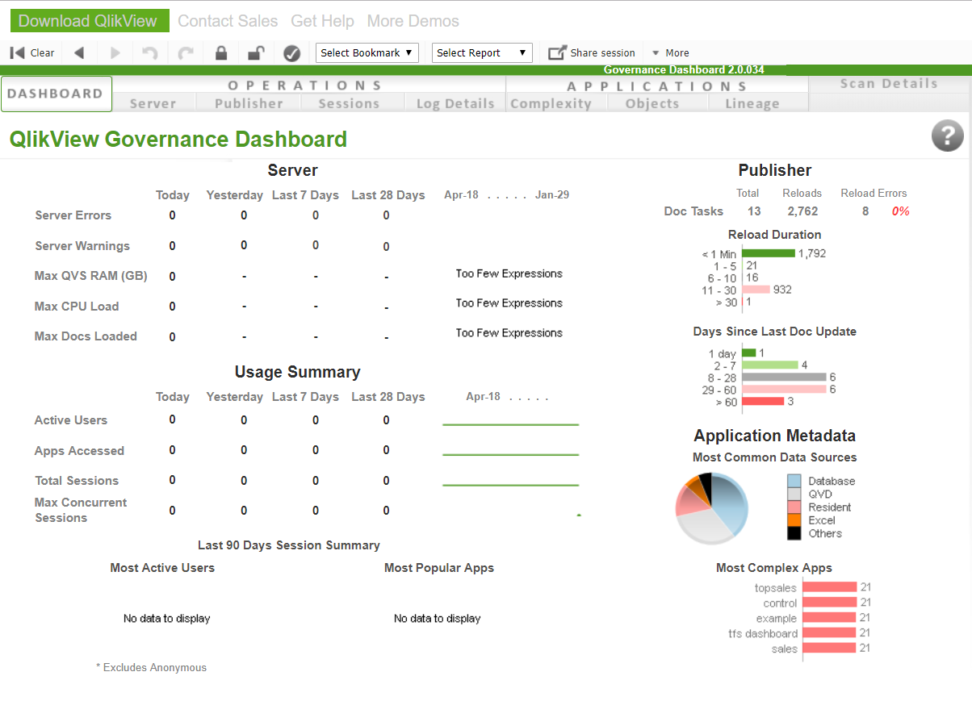Screen dimensions: 972x722
Task: Go forward one selection step
Action: [x=115, y=53]
